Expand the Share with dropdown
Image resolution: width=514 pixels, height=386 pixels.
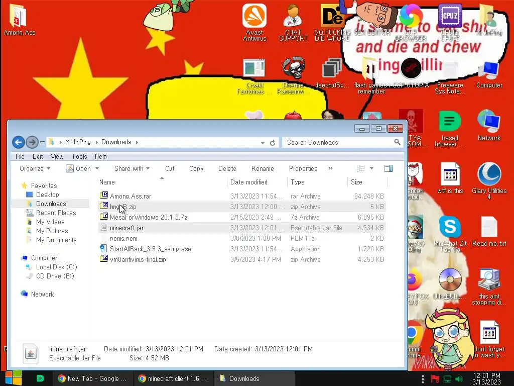132,169
